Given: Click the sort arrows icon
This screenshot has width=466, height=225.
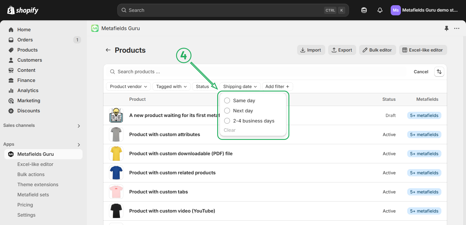Looking at the screenshot, I should [439, 72].
